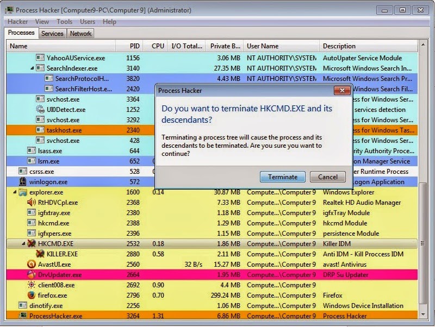This screenshot has width=435, height=327.
Task: Open the Help menu
Action: (109, 22)
